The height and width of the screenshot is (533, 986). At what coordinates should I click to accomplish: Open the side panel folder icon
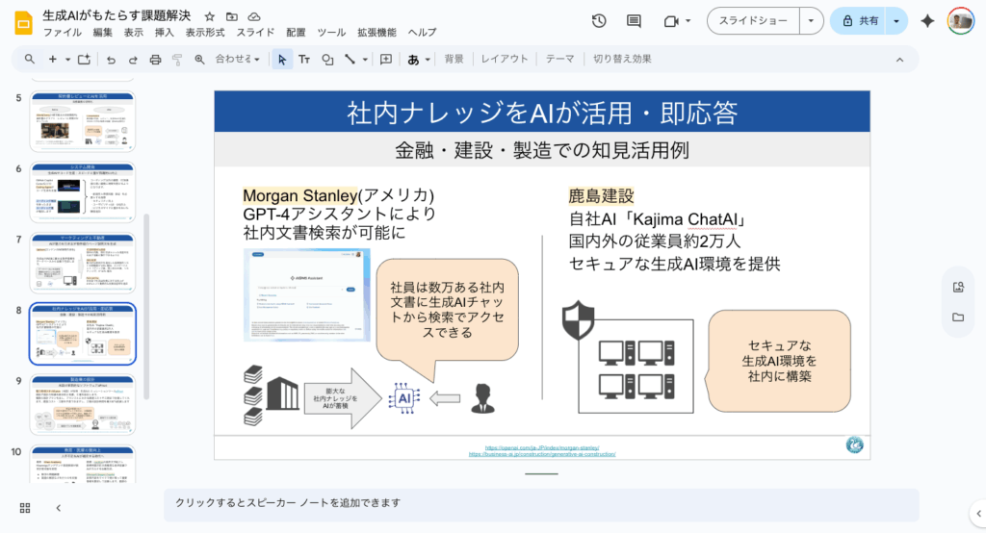958,317
